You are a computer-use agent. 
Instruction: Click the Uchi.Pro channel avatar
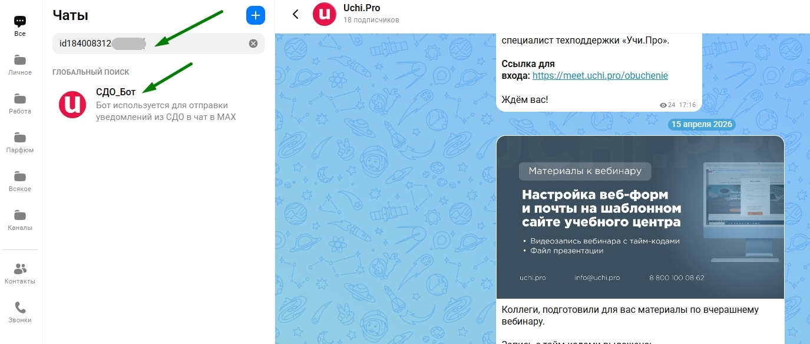[x=324, y=14]
